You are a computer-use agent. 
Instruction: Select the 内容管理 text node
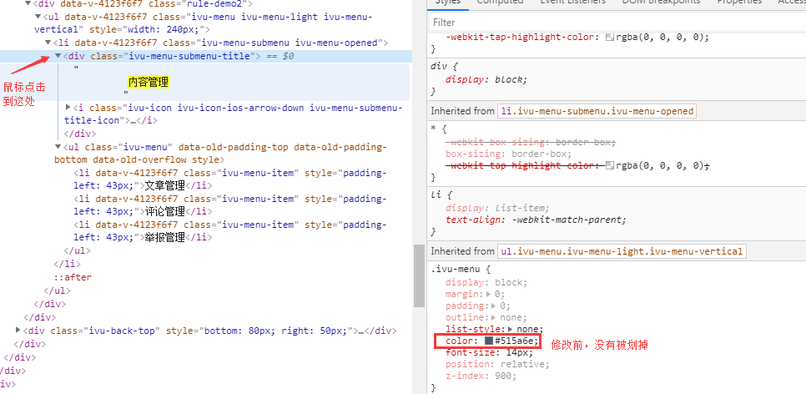pos(149,82)
